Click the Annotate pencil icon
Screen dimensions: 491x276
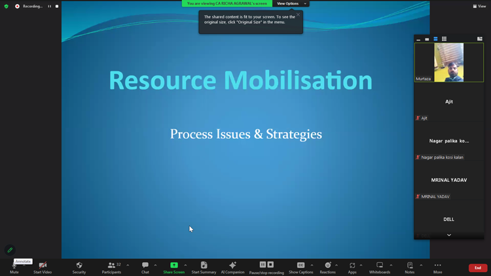[x=10, y=250]
